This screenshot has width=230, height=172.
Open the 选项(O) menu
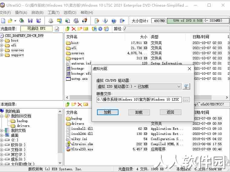[70, 13]
